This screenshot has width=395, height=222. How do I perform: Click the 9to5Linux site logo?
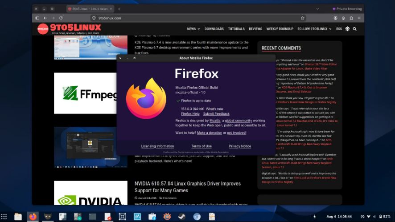pyautogui.click(x=69, y=29)
